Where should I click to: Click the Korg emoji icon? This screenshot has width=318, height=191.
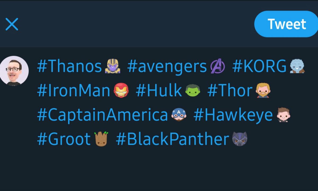tap(297, 66)
